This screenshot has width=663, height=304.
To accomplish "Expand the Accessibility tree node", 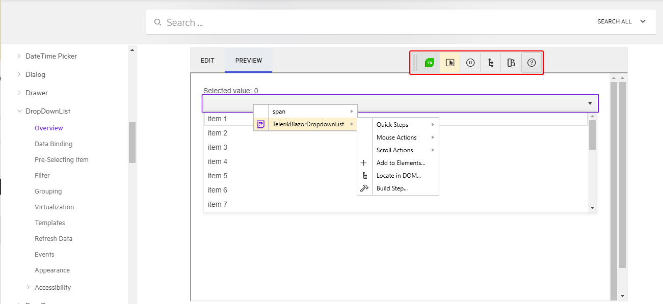I will [x=29, y=287].
